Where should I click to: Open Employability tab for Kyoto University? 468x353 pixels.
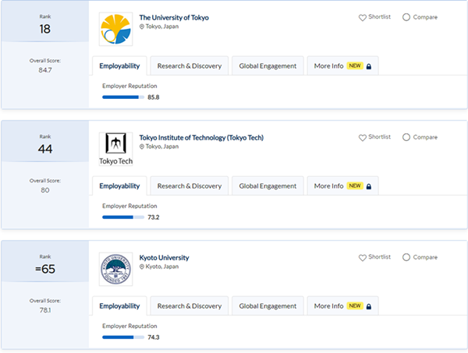coord(119,306)
